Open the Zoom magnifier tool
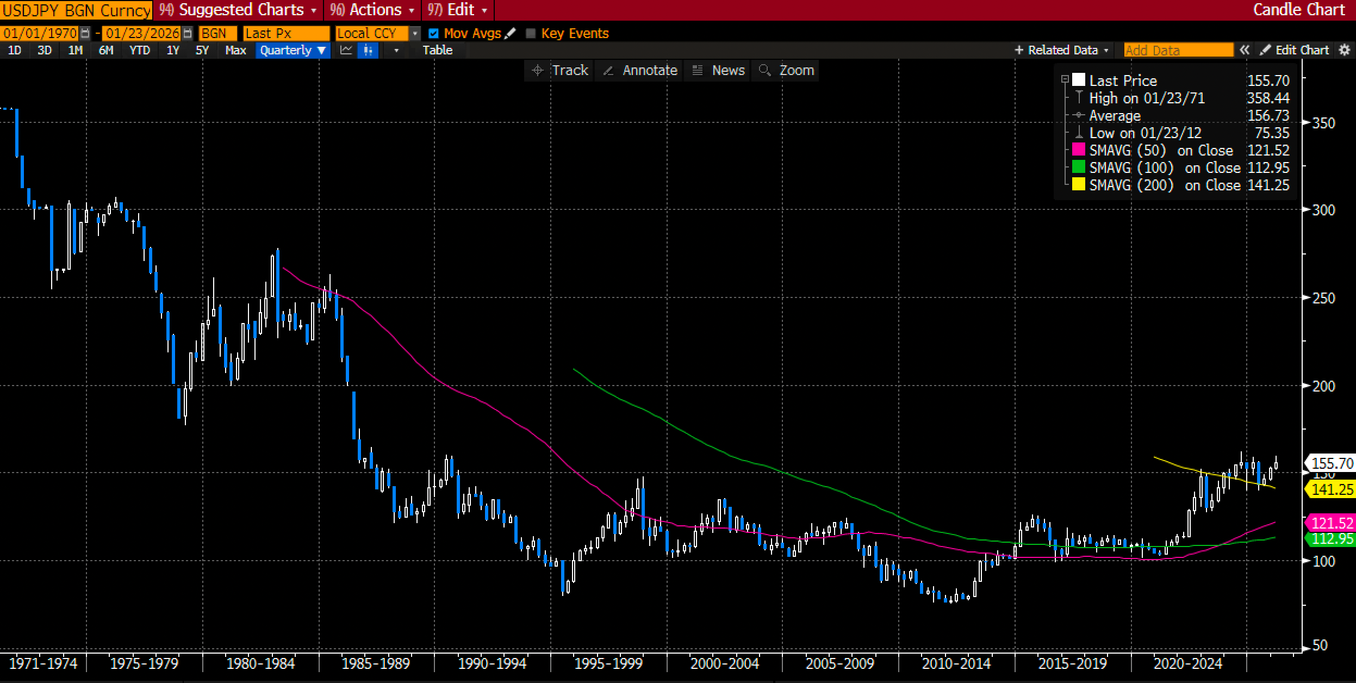This screenshot has width=1356, height=683. tap(787, 71)
